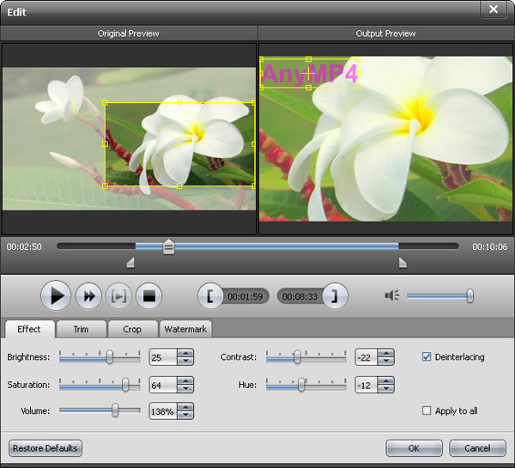This screenshot has width=515, height=468.
Task: Switch to the Trim tab
Action: pyautogui.click(x=82, y=329)
